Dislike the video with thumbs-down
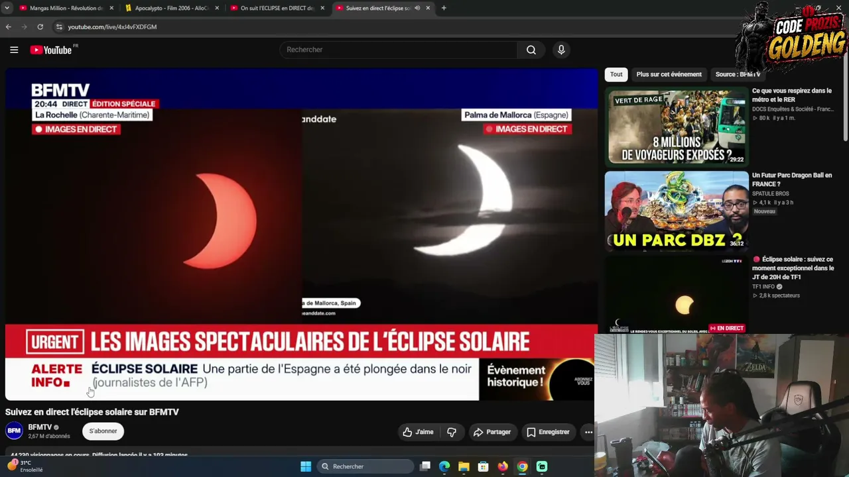 pyautogui.click(x=452, y=432)
